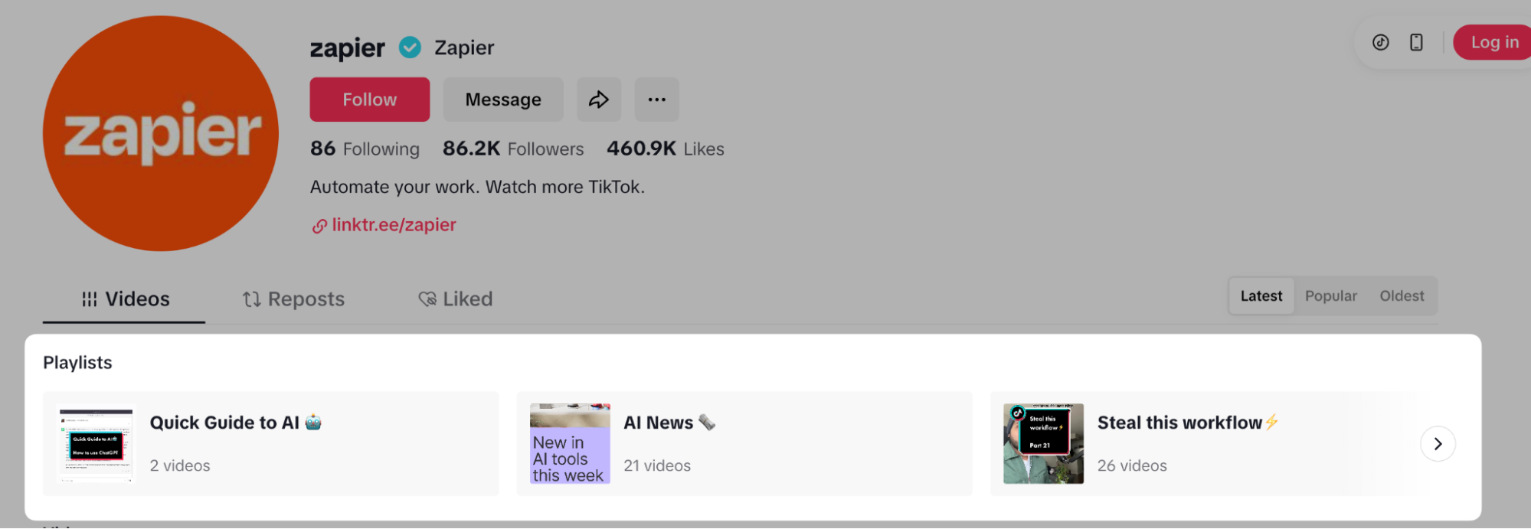Open AI News playlist thumbnail

(x=570, y=444)
